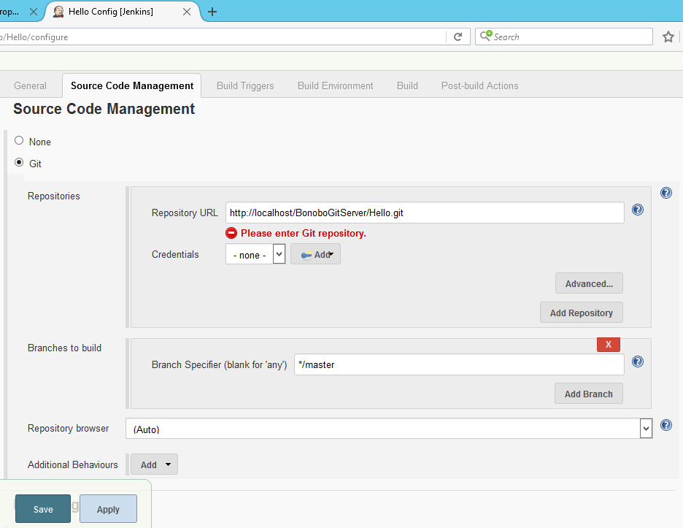Save the job configuration
683x528 pixels.
point(42,509)
